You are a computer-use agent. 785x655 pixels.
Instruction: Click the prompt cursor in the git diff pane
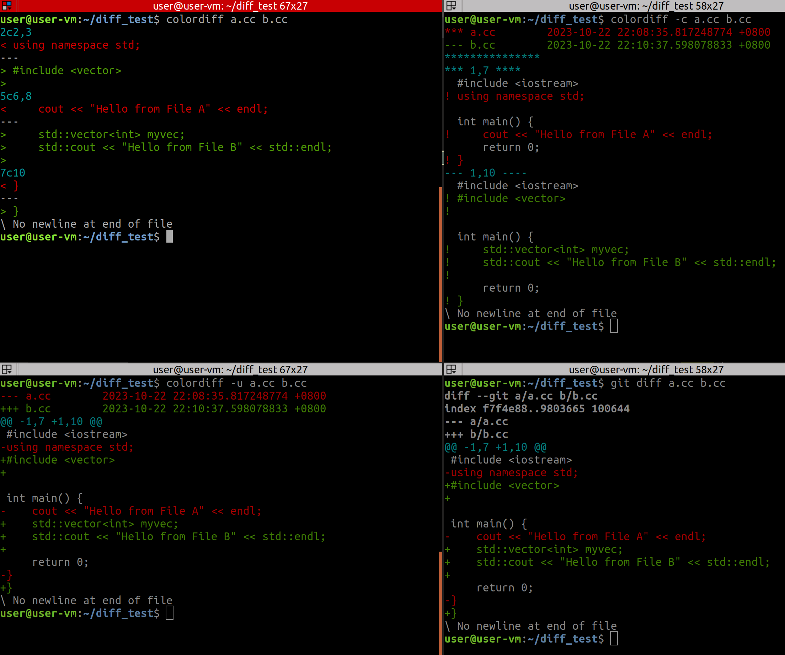pyautogui.click(x=614, y=639)
